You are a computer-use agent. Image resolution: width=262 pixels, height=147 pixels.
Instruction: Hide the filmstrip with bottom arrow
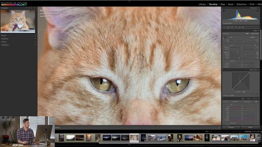pos(129,145)
